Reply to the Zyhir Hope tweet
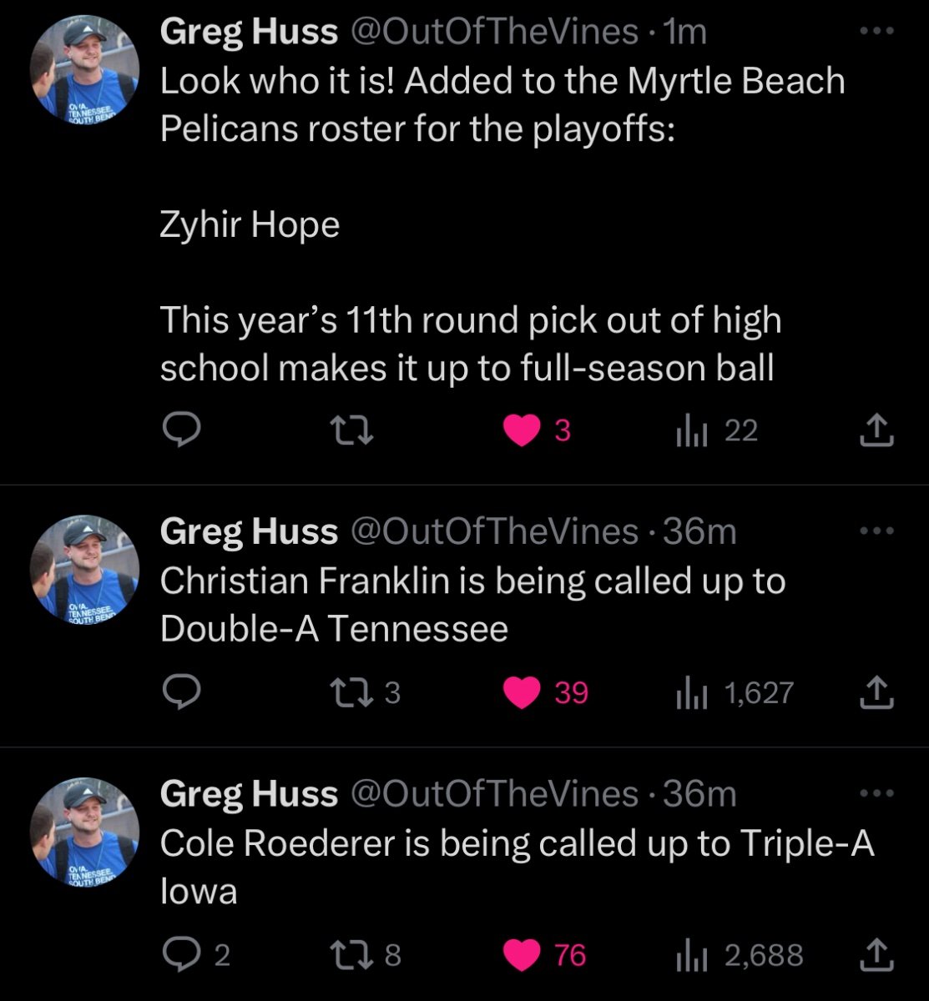The image size is (929, 1001). pos(179,430)
